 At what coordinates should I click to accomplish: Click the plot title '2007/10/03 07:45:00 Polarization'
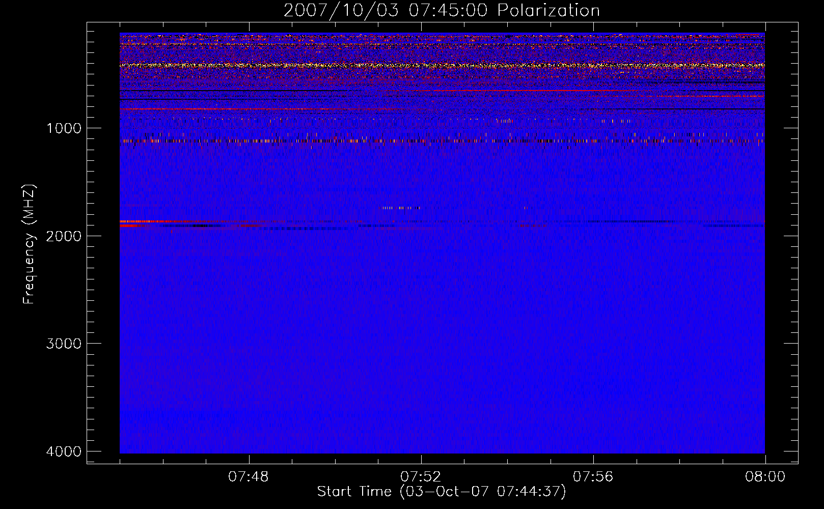pos(442,11)
